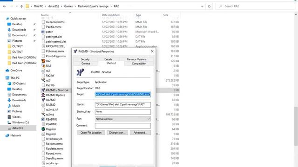This screenshot has height=167, width=298.
Task: Open Quick access in navigation pane
Action: (18, 19)
